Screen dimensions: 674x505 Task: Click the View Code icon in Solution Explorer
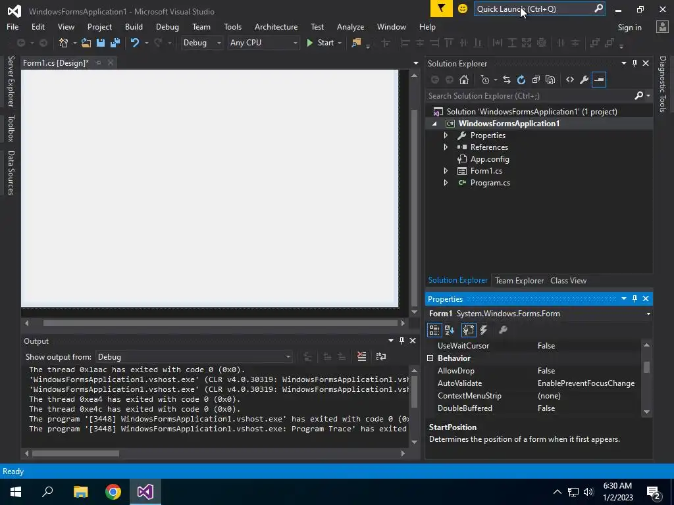pos(570,80)
